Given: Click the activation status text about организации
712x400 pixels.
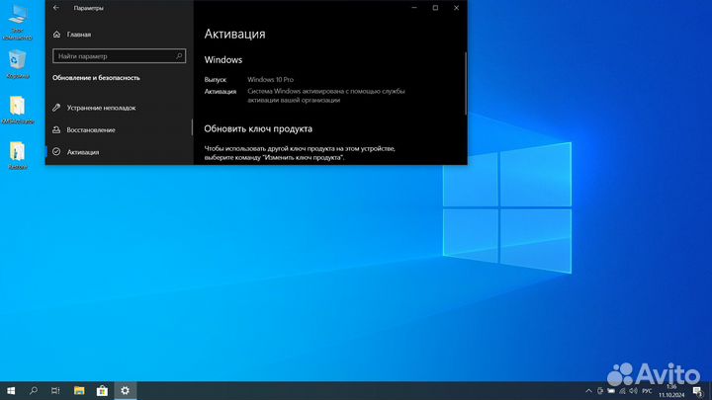Looking at the screenshot, I should coord(326,96).
